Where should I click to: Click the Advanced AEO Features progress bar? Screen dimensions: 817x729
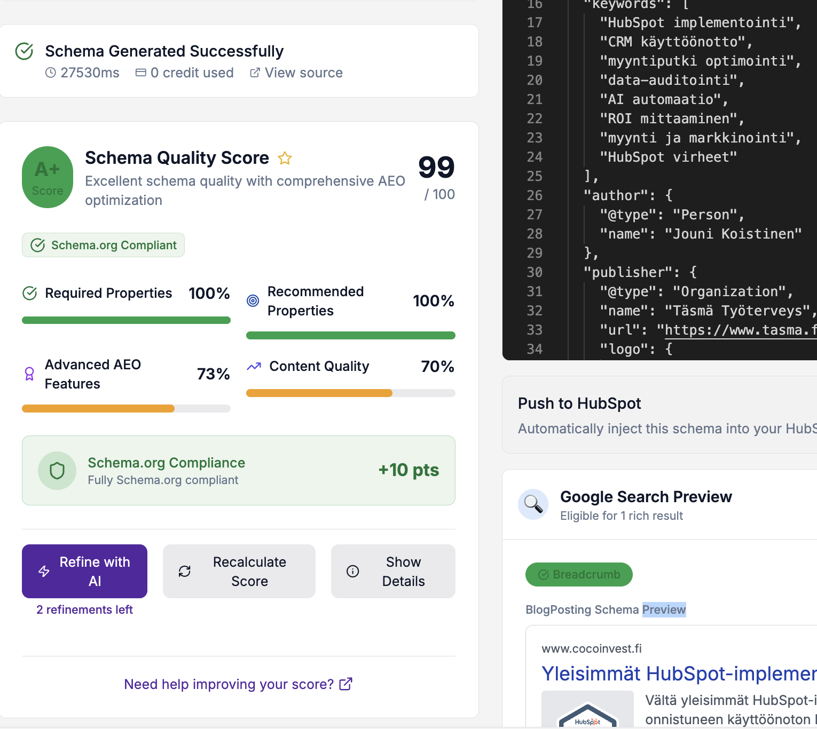(x=126, y=409)
